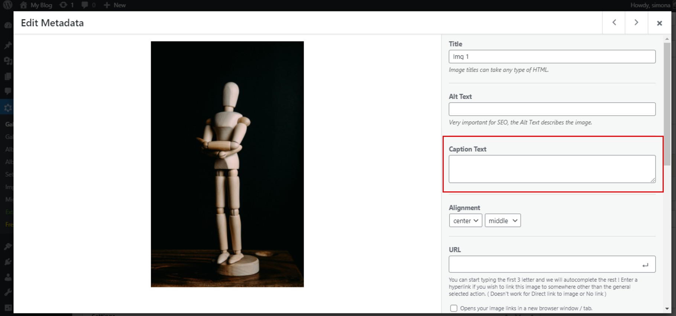Screen dimensions: 676x316
Task: Click inside the Caption Text textarea
Action: coord(552,169)
